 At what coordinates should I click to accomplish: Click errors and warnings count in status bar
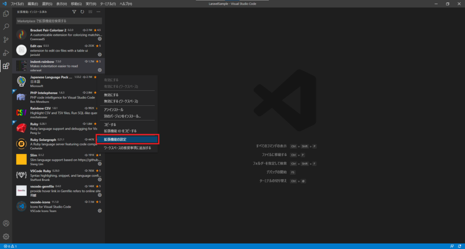[x=10, y=246]
